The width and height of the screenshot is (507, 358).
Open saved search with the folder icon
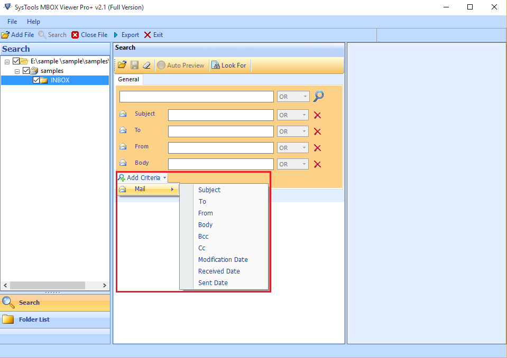tap(122, 65)
